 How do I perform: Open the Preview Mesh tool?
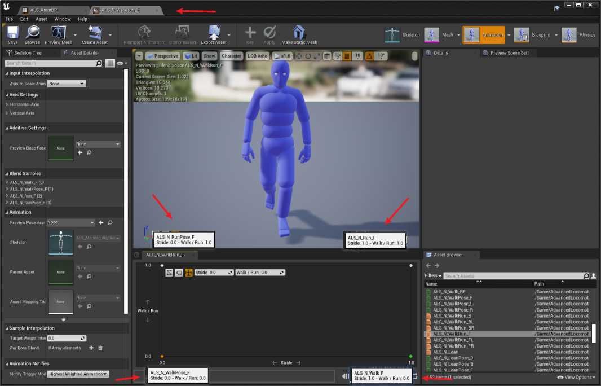[58, 36]
